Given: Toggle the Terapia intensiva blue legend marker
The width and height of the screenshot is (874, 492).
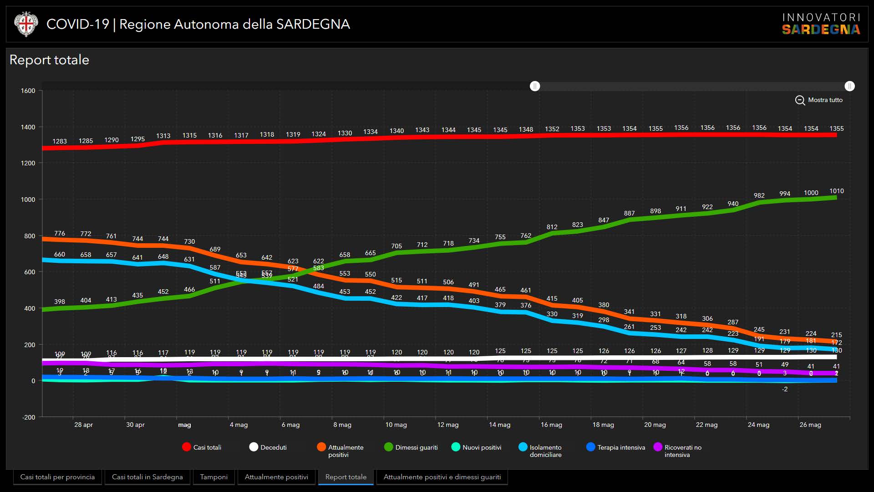Looking at the screenshot, I should click(590, 447).
